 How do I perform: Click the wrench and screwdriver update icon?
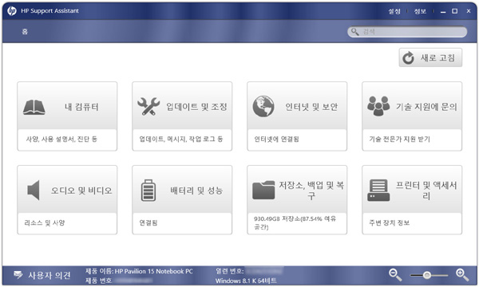tap(148, 106)
